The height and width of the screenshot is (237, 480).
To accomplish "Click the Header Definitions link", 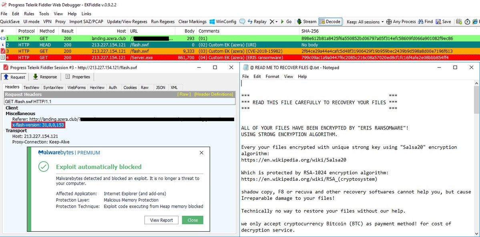I will tap(213, 94).
